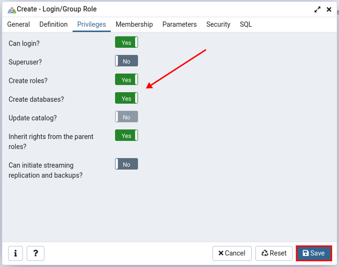The image size is (339, 267).
Task: Maximize dialog using the expand arrows icon
Action: (318, 10)
